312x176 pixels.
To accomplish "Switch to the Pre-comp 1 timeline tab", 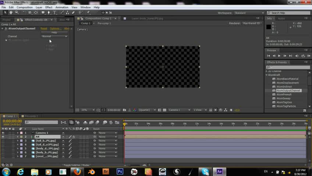I will (31, 116).
